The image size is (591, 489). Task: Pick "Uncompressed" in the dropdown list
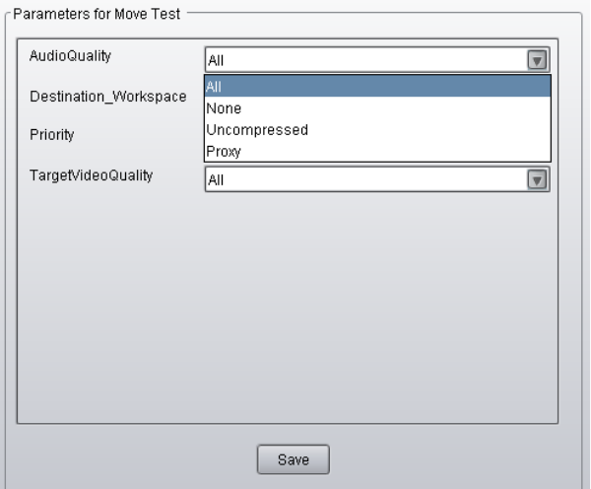(243, 130)
